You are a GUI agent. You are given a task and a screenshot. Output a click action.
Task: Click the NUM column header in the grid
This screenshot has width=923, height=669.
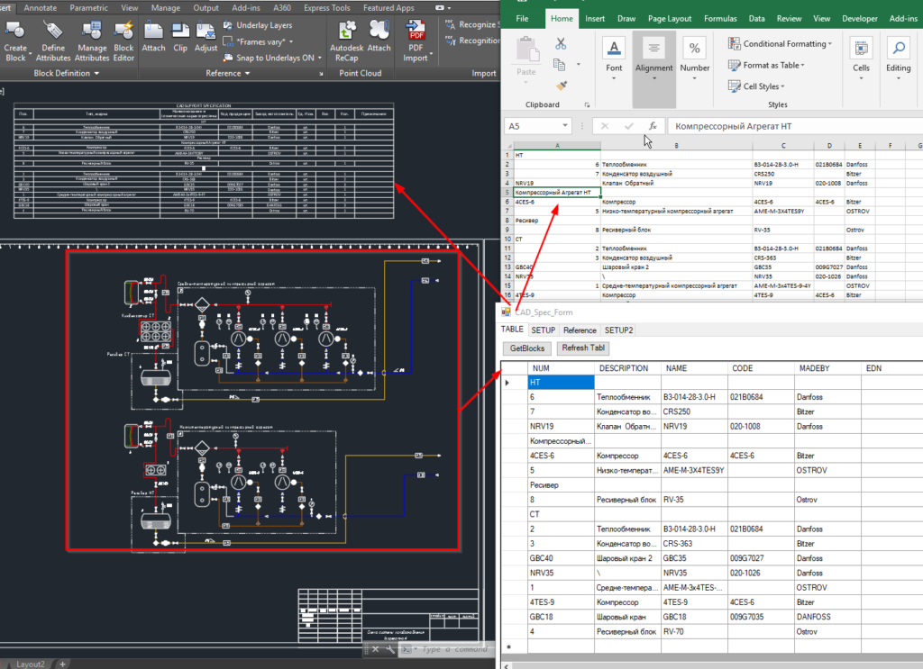[x=561, y=368]
